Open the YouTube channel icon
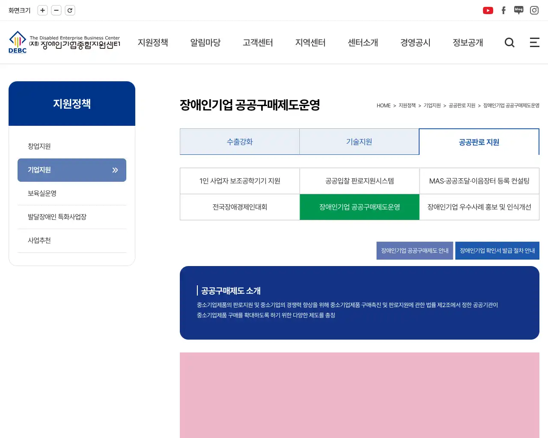Image resolution: width=548 pixels, height=438 pixels. coord(488,10)
